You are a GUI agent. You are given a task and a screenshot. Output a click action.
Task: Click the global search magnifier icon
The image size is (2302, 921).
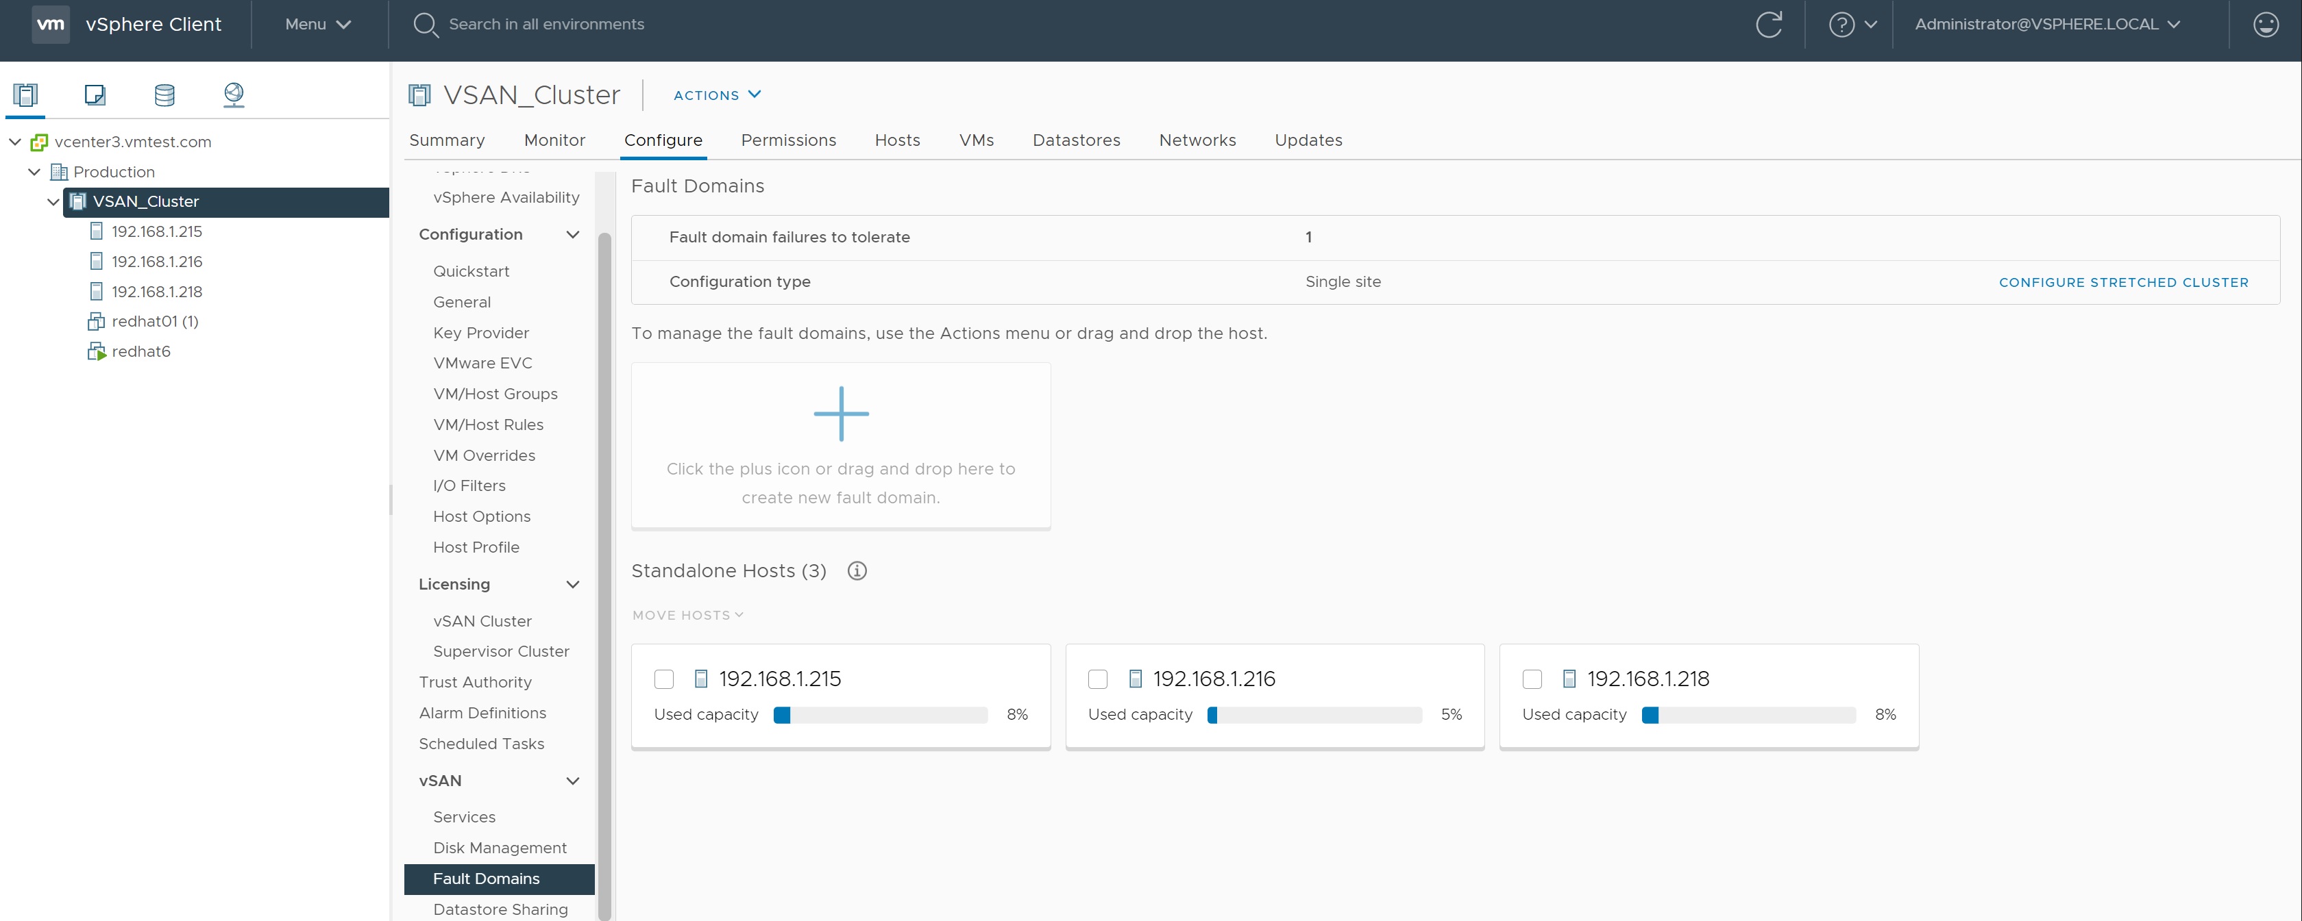(x=426, y=25)
